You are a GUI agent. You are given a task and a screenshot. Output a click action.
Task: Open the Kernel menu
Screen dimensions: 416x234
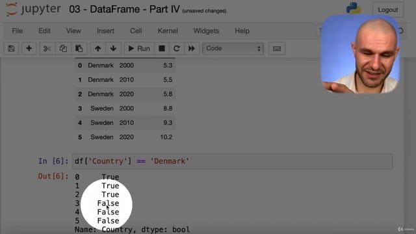click(168, 31)
